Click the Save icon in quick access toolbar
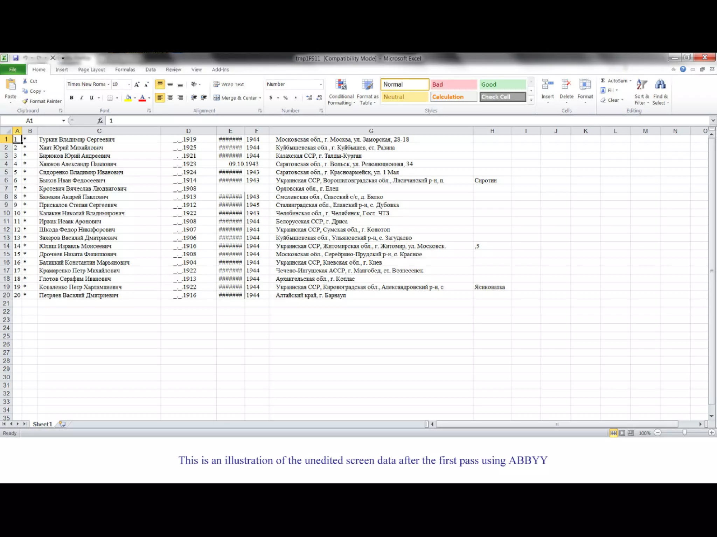Viewport: 717px width, 537px height. [x=16, y=58]
